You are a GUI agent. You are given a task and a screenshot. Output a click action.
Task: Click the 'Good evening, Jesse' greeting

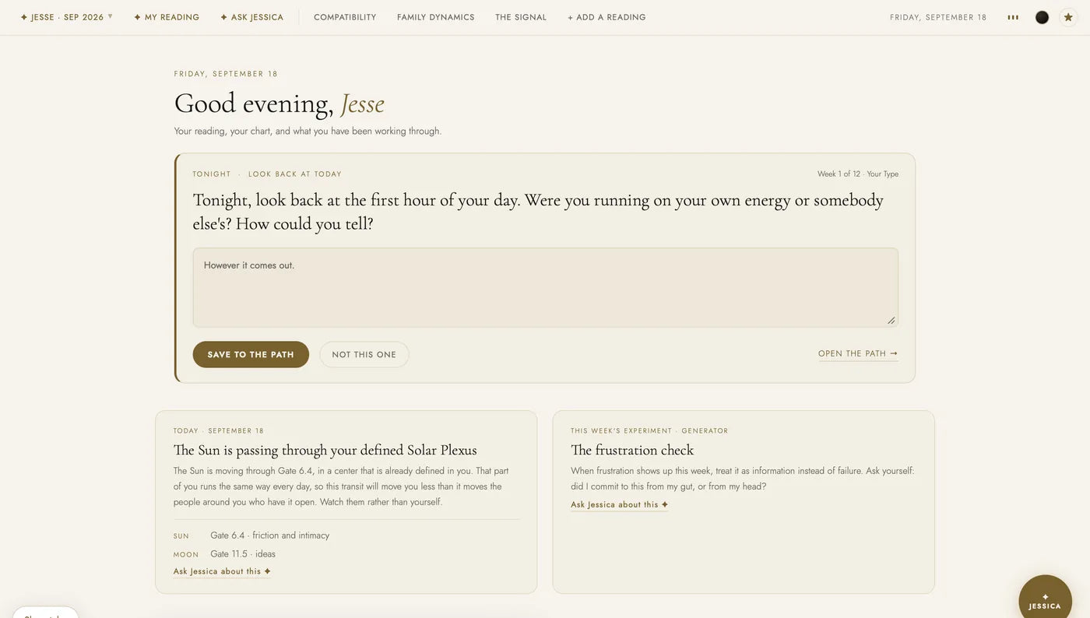pyautogui.click(x=280, y=104)
